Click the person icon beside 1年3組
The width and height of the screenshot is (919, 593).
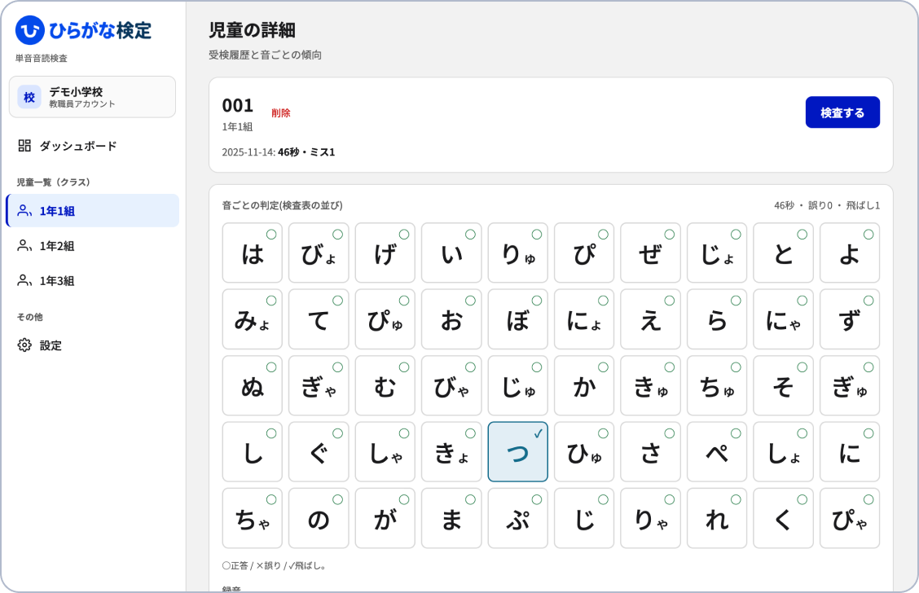click(24, 281)
